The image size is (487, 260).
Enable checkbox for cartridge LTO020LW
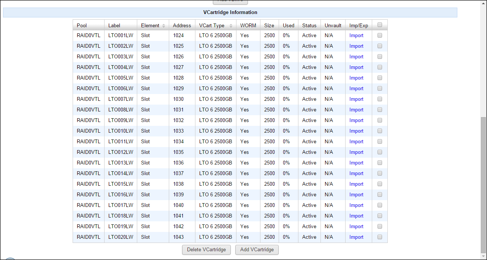[380, 237]
